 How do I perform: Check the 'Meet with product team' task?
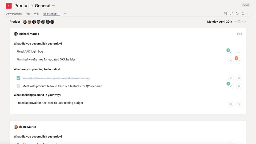pos(18,86)
